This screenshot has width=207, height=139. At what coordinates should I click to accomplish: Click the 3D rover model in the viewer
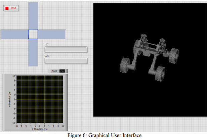click(149, 57)
